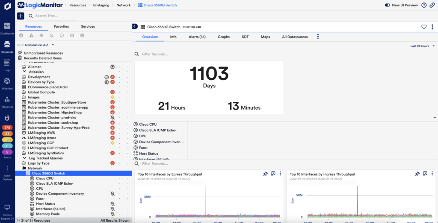Click the purple 2 alerts badge
Image resolution: width=438 pixels, height=223 pixels.
(x=7, y=152)
